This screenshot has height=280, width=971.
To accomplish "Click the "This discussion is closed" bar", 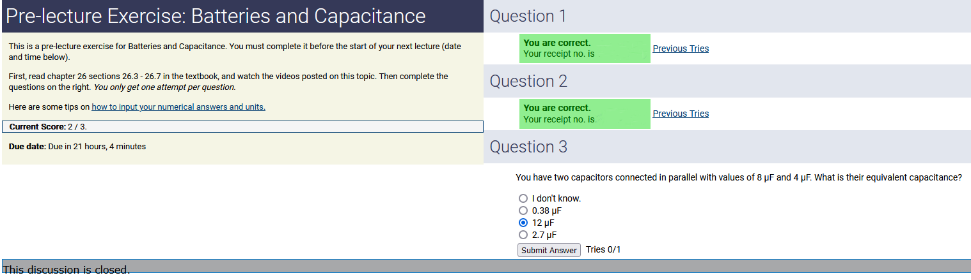I will point(486,269).
